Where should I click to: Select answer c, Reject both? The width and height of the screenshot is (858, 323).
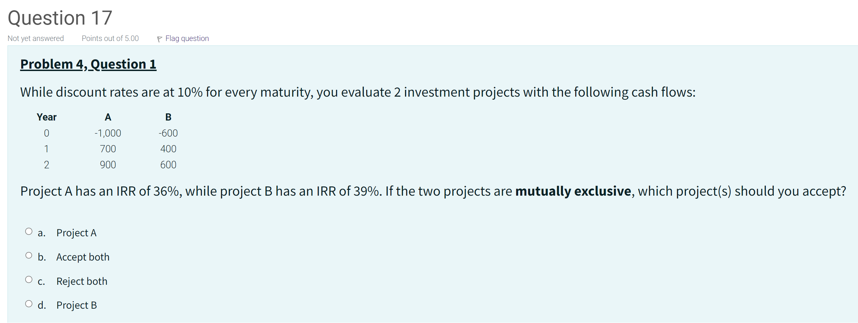point(29,279)
